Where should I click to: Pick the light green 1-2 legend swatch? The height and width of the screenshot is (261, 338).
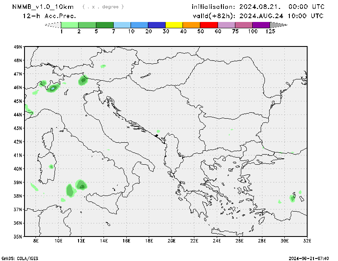[70, 25]
